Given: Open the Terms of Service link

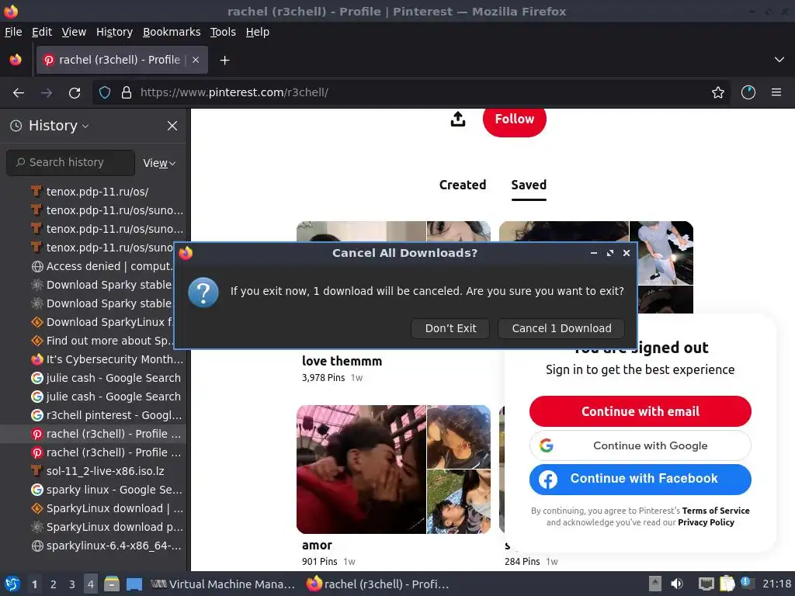Looking at the screenshot, I should pyautogui.click(x=715, y=511).
